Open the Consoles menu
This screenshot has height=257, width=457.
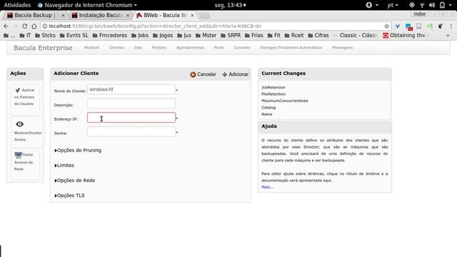click(242, 48)
